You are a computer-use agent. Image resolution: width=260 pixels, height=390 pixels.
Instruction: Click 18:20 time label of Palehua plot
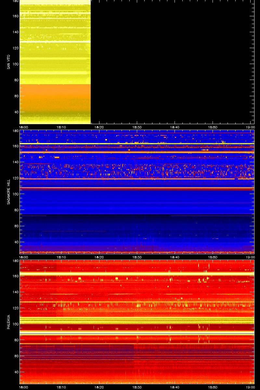point(99,387)
